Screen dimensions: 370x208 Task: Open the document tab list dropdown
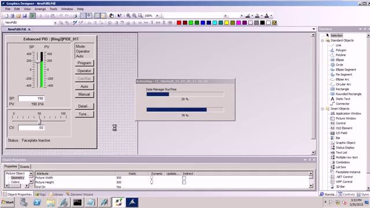(313, 29)
